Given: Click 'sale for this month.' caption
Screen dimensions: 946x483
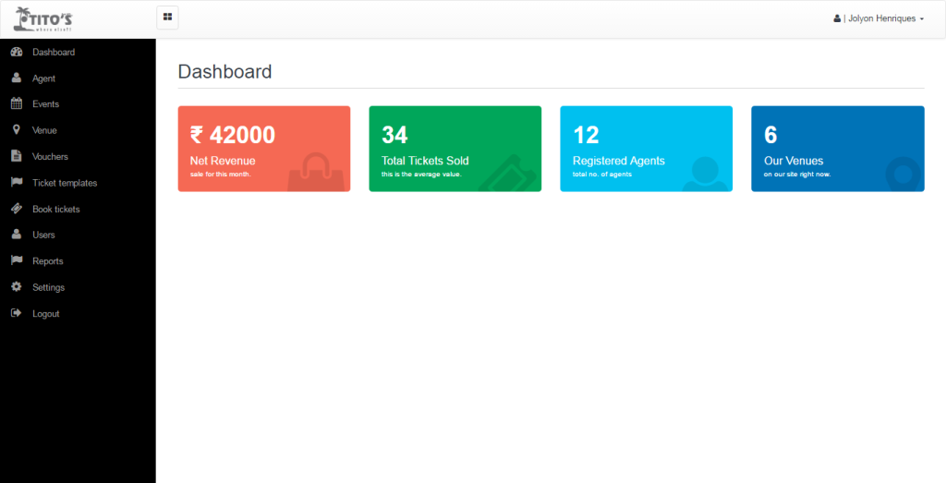Looking at the screenshot, I should (x=220, y=175).
